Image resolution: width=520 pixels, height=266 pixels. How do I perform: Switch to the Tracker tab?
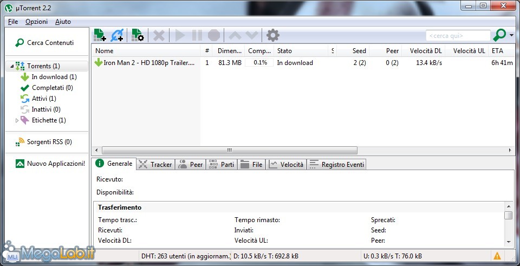(155, 165)
